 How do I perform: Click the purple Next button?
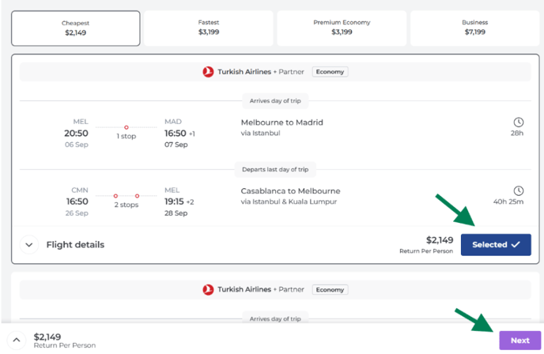519,341
